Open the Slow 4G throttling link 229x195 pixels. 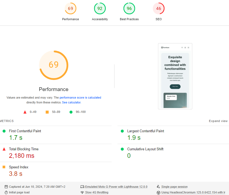pos(97,192)
